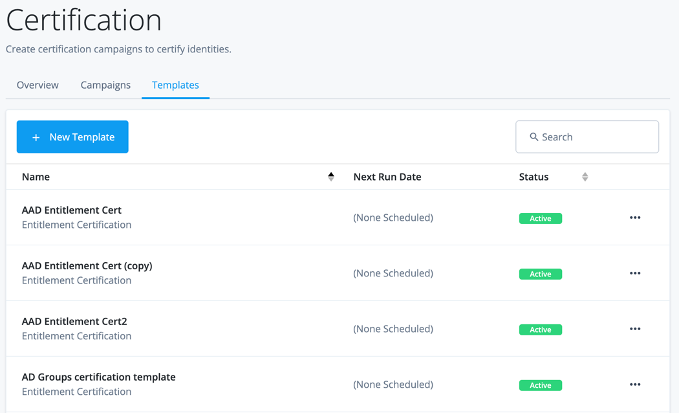Screen dimensions: 679x413
Task: Select the Templates tab
Action: pyautogui.click(x=175, y=85)
